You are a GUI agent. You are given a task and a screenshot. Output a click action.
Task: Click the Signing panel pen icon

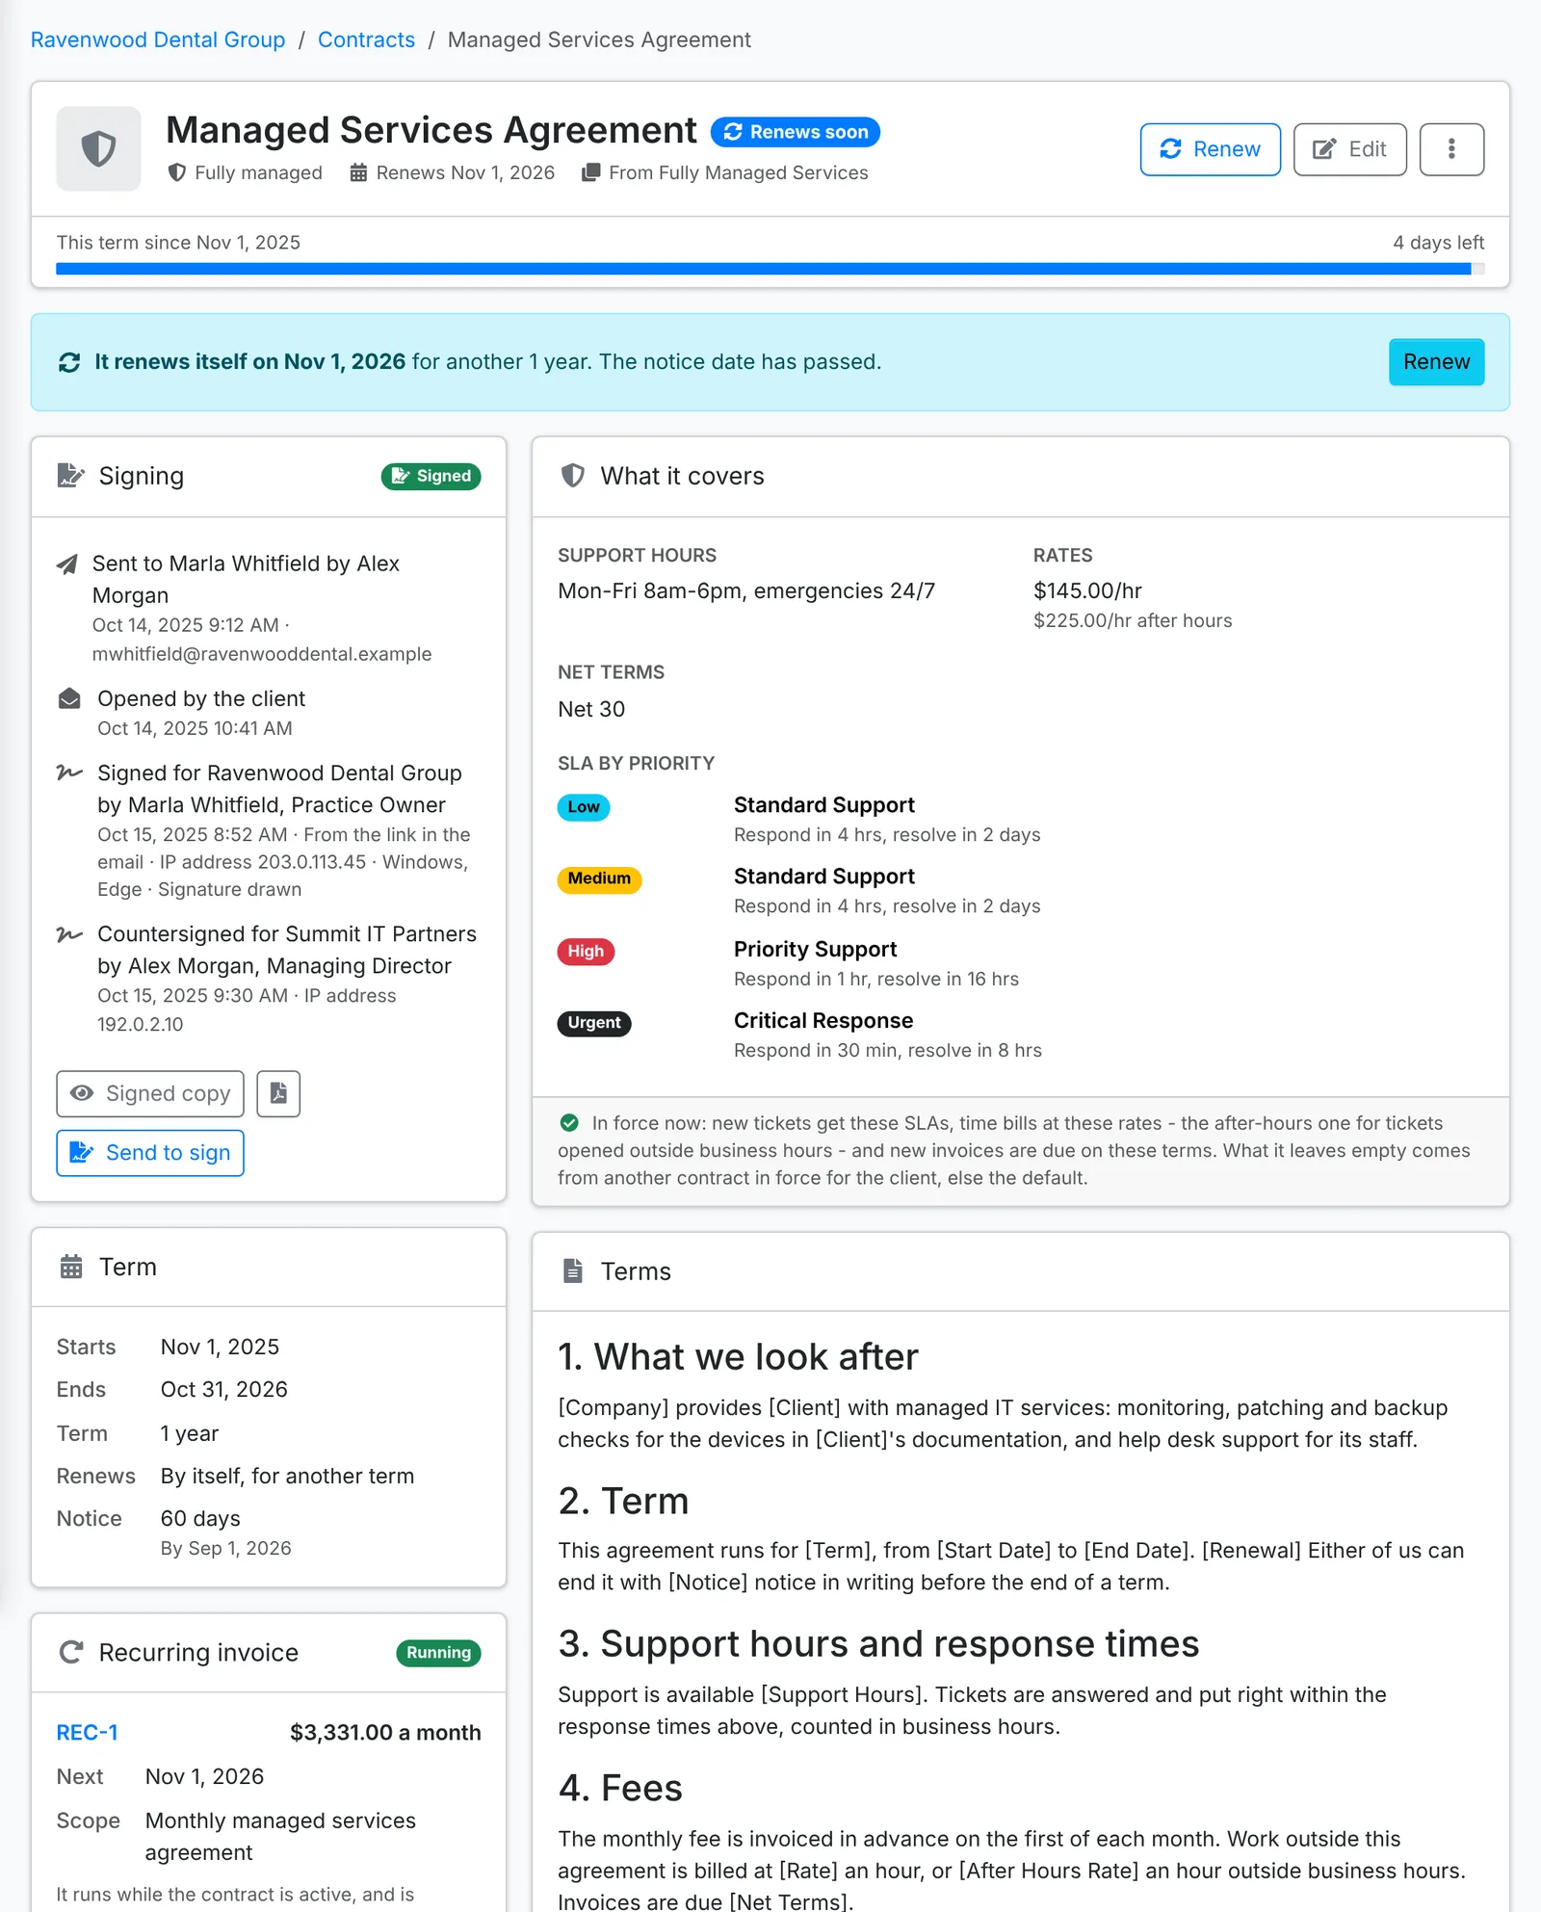pyautogui.click(x=70, y=476)
